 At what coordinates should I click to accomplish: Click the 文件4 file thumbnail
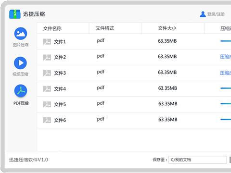click(47, 89)
